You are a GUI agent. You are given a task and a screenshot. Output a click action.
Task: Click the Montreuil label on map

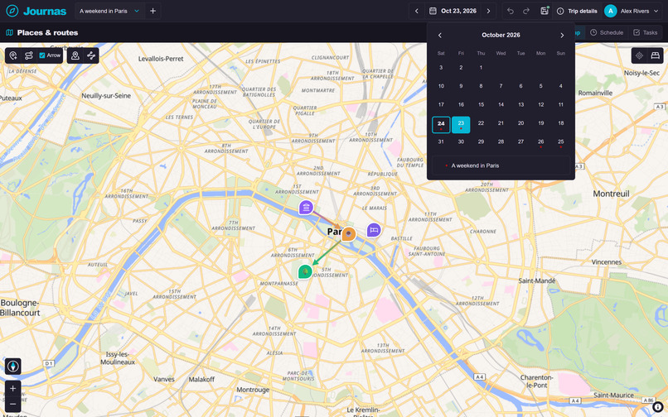(x=611, y=194)
